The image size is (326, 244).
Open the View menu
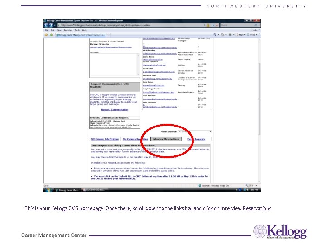(59, 30)
